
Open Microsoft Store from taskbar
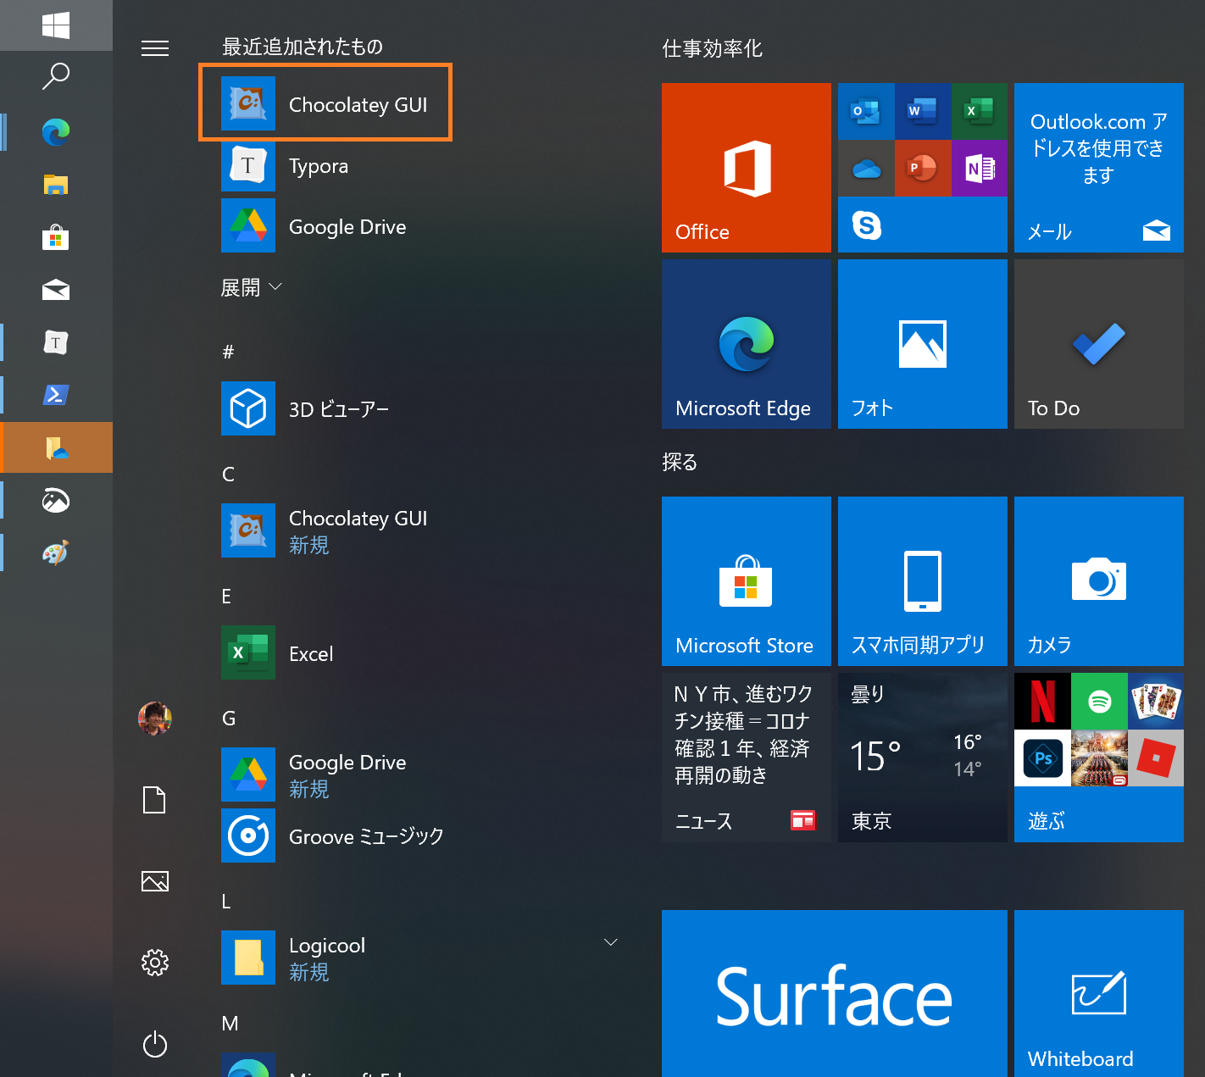(56, 237)
